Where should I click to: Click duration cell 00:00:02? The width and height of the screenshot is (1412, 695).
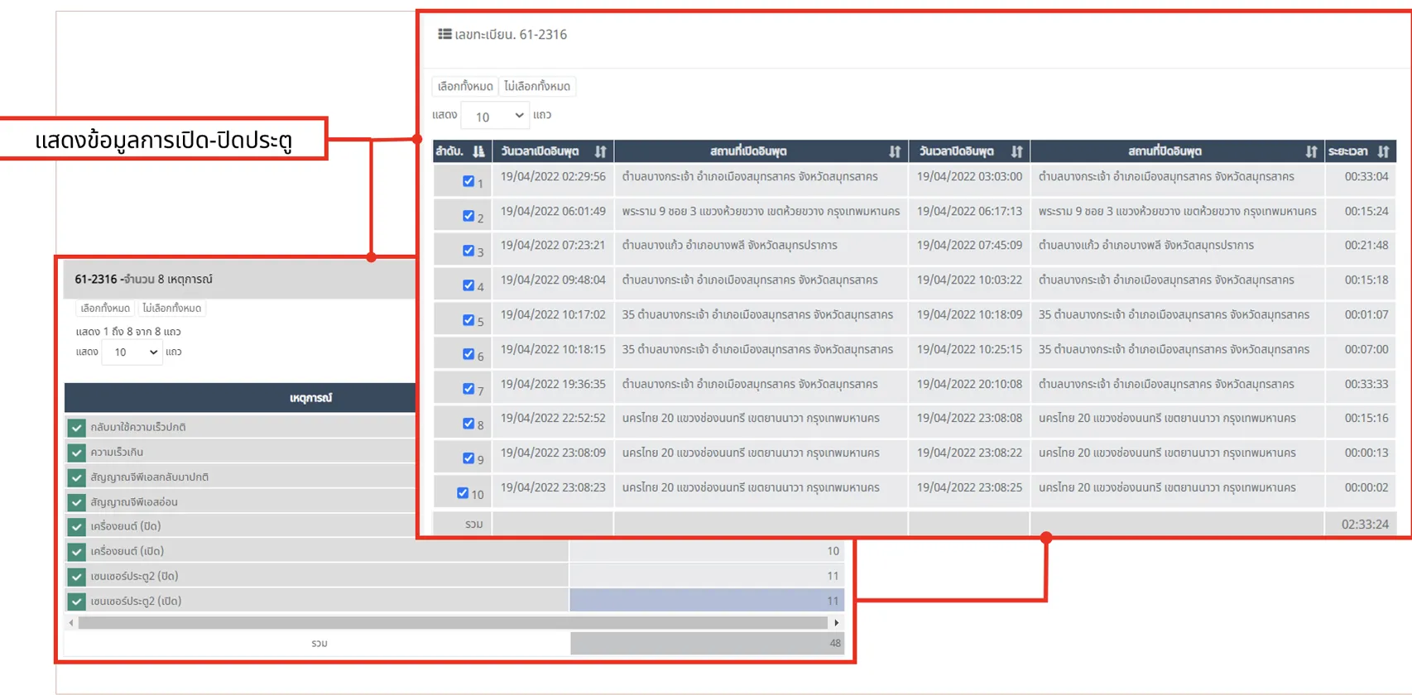click(1366, 488)
